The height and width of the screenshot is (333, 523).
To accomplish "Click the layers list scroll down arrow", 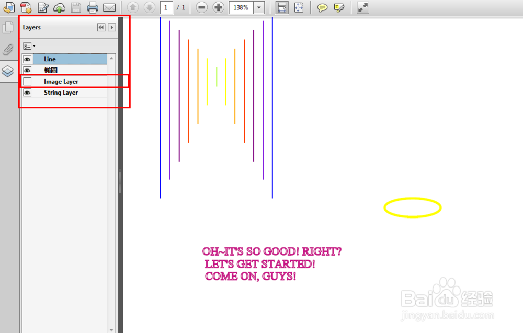I will (x=112, y=330).
